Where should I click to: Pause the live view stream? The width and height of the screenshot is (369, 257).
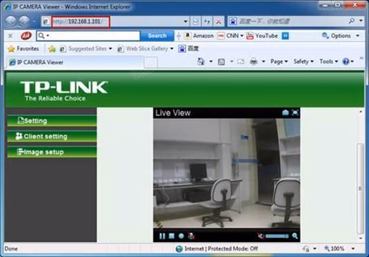pos(162,236)
